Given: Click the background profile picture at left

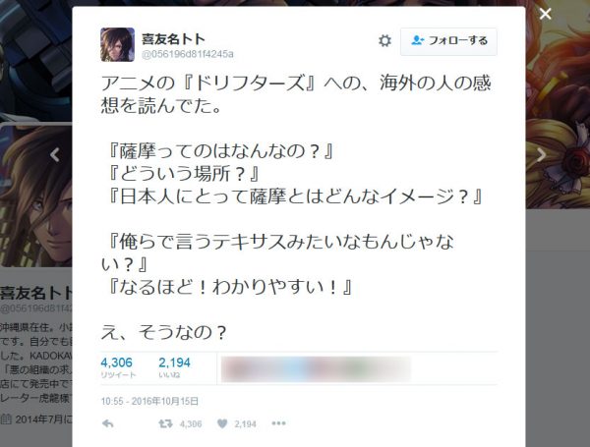Looking at the screenshot, I should click(x=36, y=195).
